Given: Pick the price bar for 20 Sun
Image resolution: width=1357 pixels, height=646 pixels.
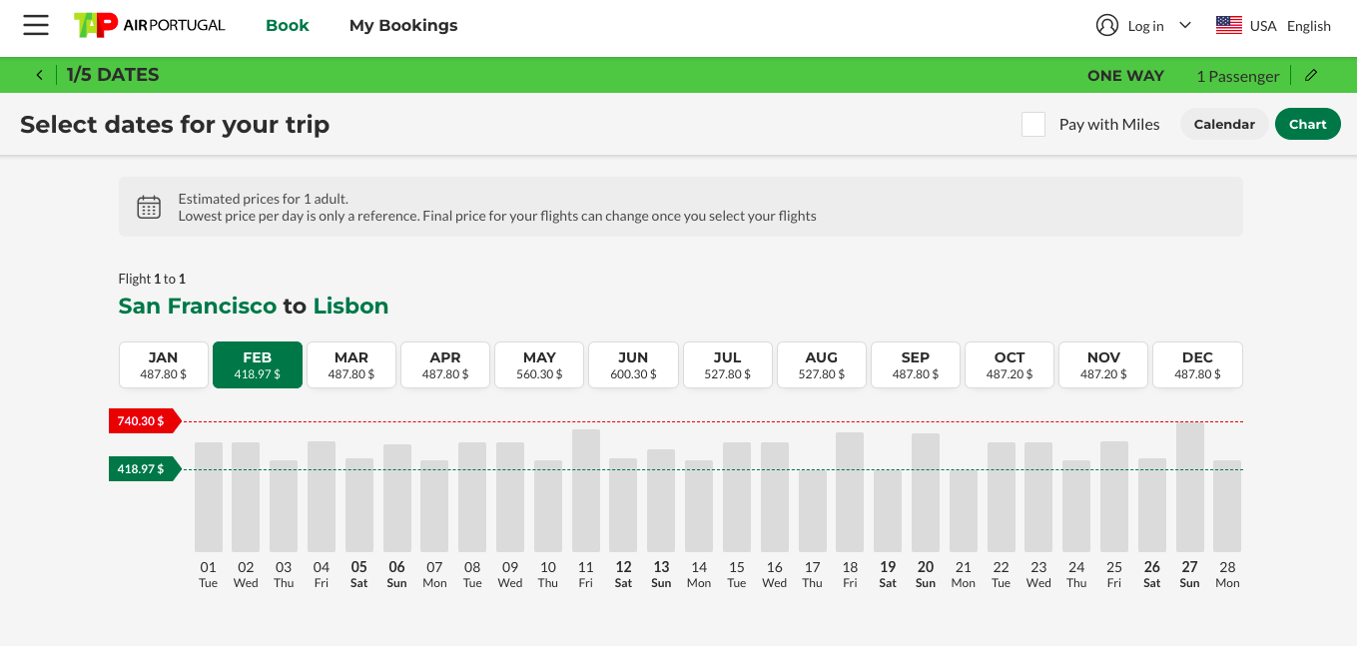Looking at the screenshot, I should [926, 492].
